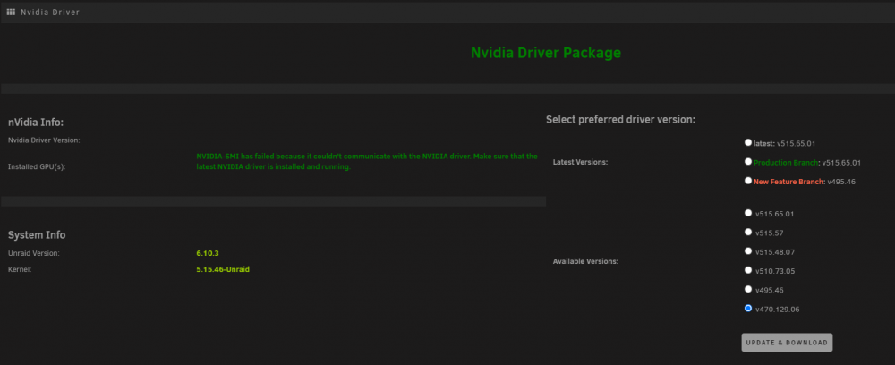The image size is (895, 365).
Task: Choose available version v515.65.01 radio button
Action: click(748, 213)
